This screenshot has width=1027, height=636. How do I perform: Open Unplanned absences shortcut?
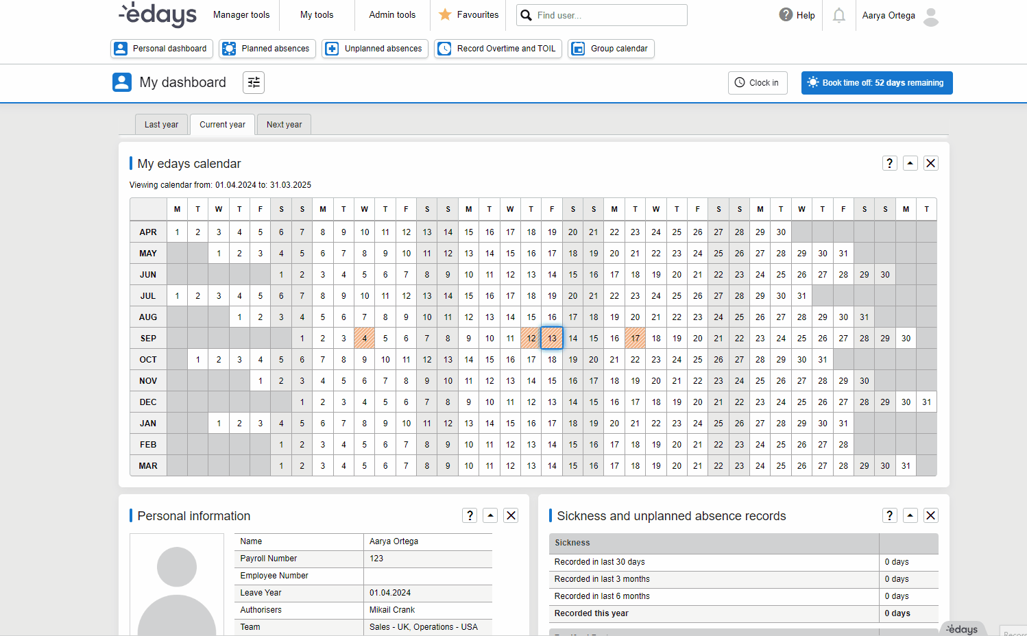click(x=375, y=49)
